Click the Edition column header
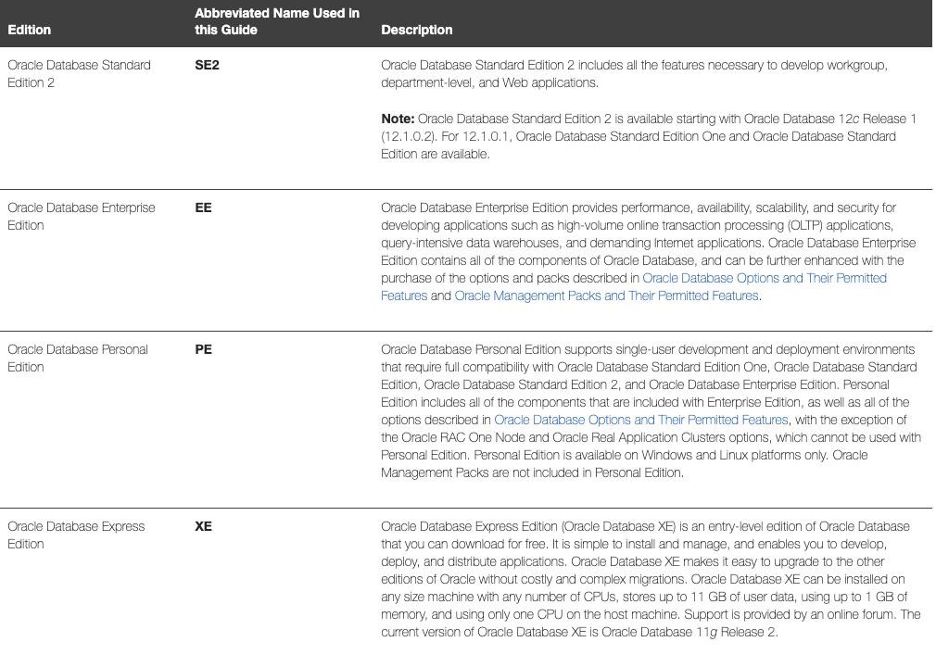Screen dimensions: 936x667 pos(30,30)
